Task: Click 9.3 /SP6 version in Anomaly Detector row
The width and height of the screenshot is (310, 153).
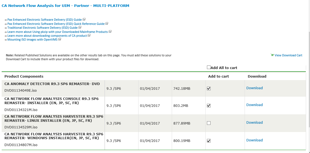Action: [x=114, y=89]
